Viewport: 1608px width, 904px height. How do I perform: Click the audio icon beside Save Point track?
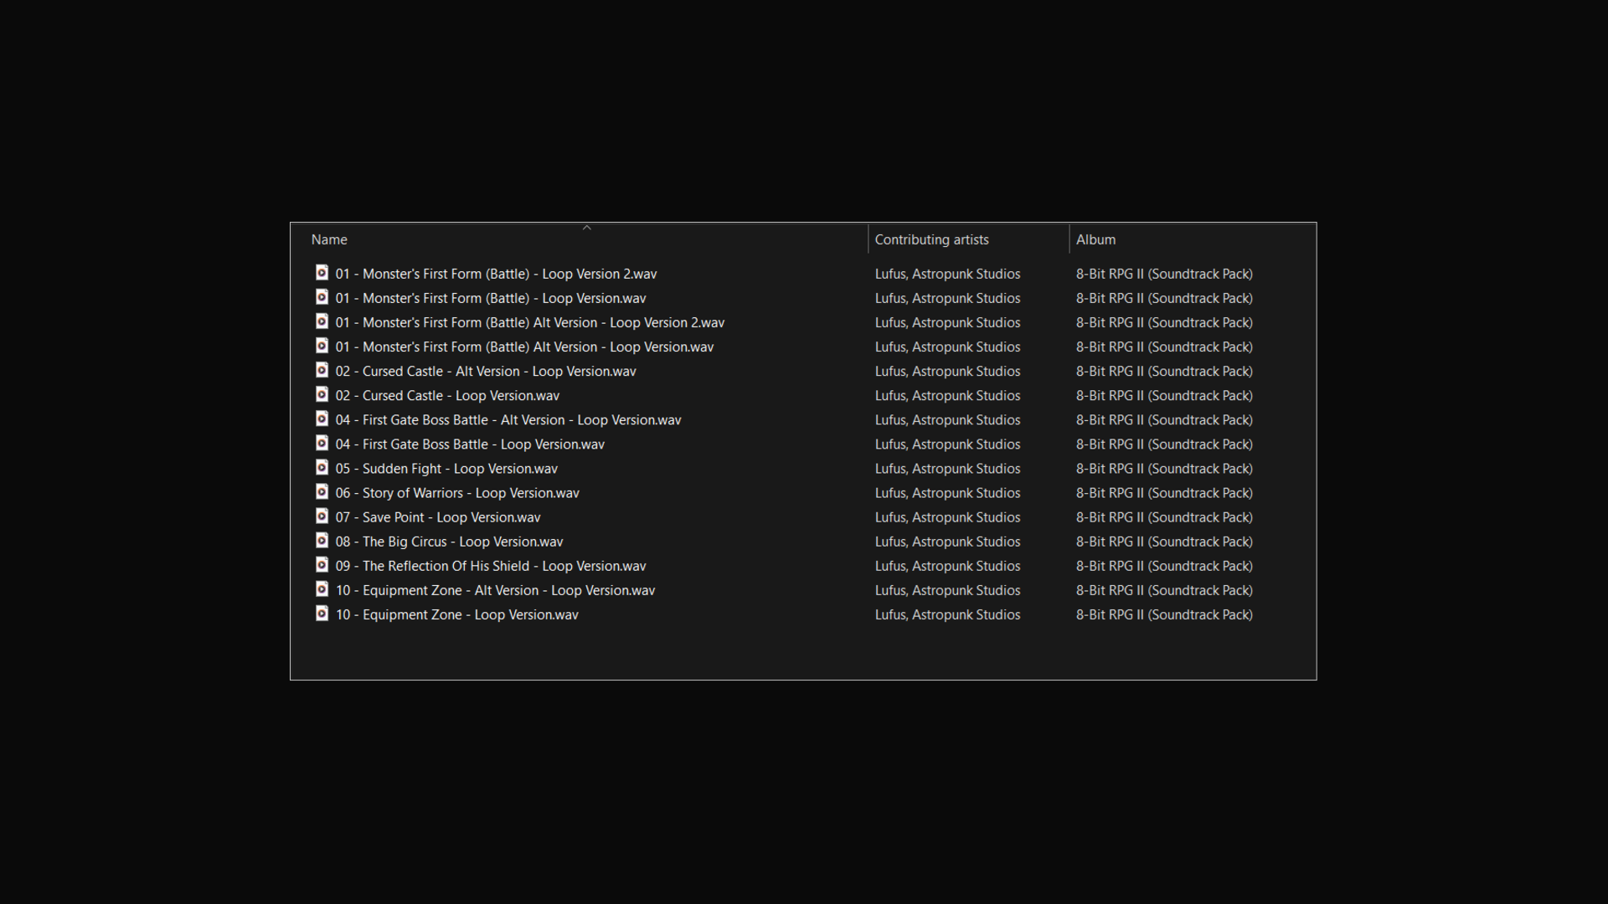[322, 516]
